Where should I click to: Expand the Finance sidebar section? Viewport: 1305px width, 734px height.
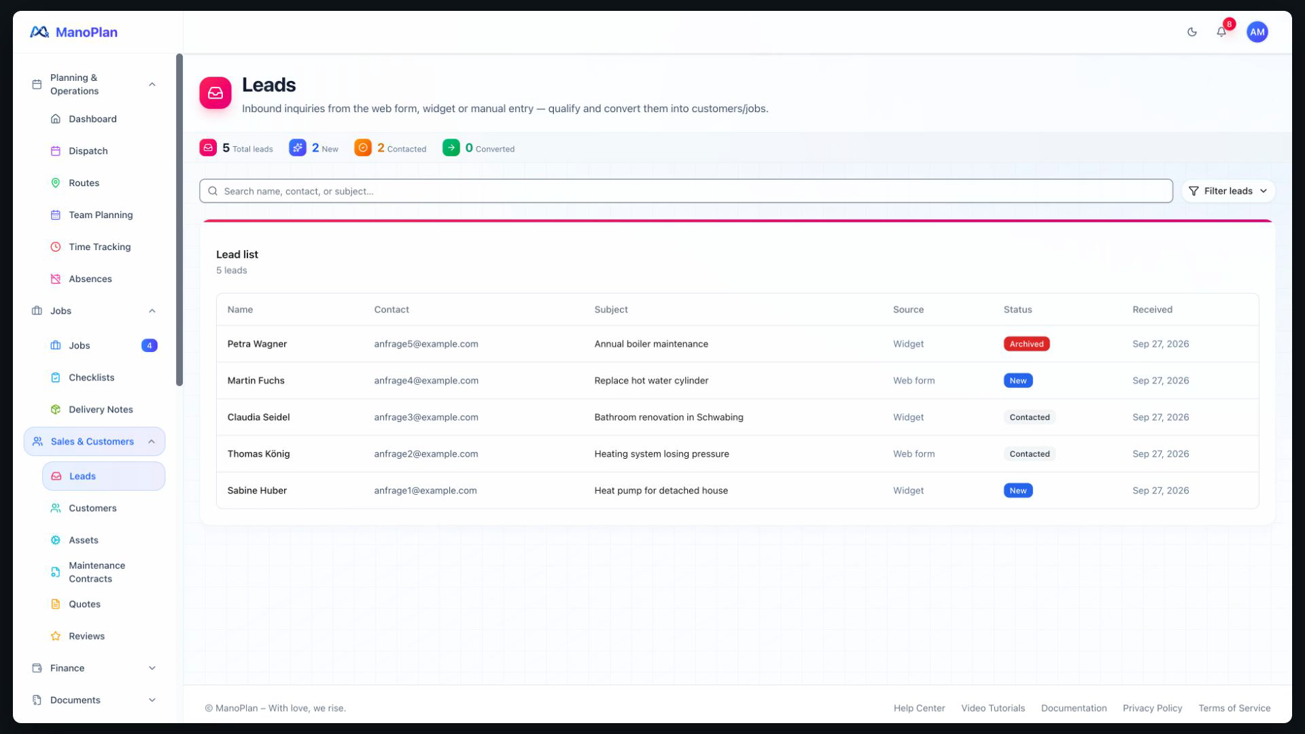pos(152,668)
